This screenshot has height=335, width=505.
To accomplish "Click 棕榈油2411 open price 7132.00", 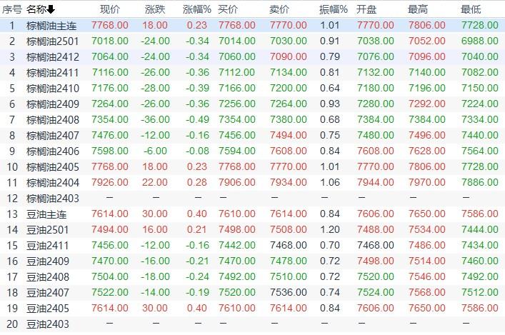I will coord(375,72).
